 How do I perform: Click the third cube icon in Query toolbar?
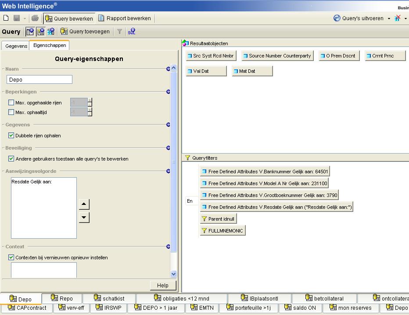(x=51, y=32)
